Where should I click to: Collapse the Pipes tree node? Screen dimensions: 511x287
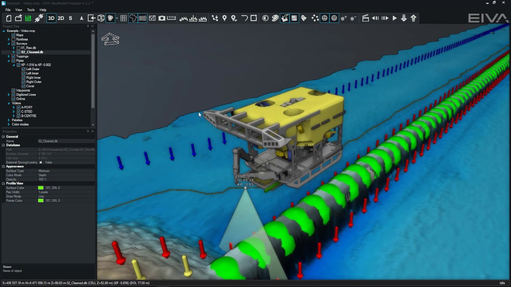[9, 61]
